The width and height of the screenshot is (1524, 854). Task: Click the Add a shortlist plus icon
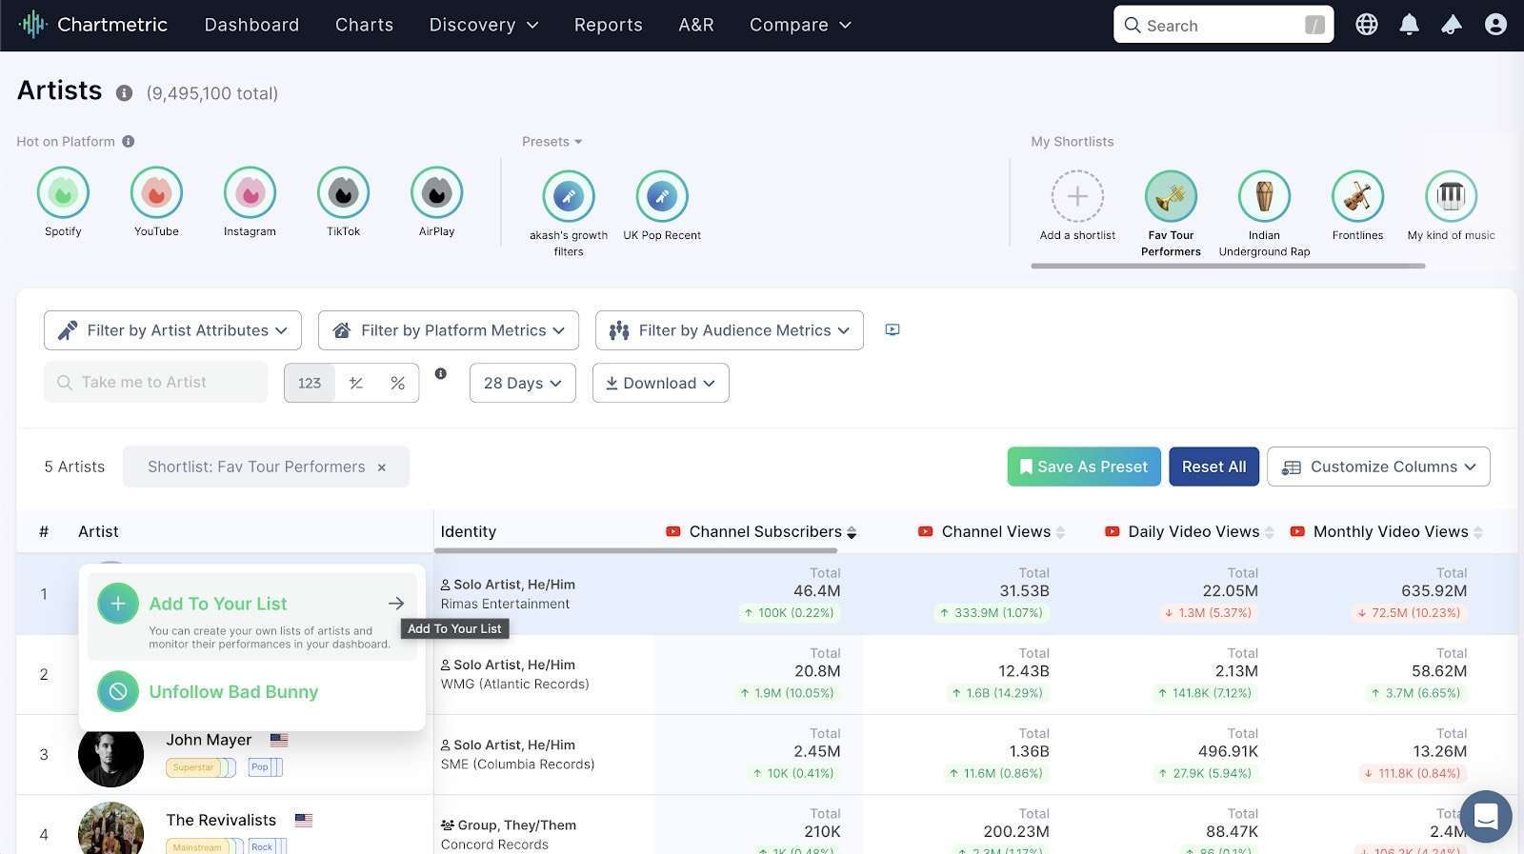(1077, 196)
